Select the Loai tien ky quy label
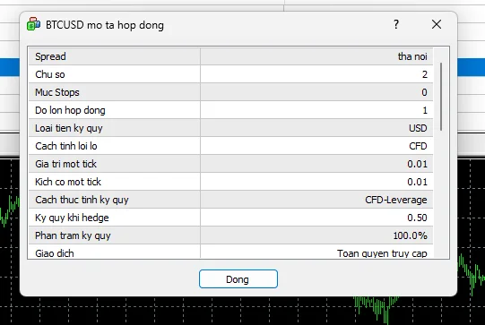This screenshot has width=485, height=325. click(x=69, y=128)
